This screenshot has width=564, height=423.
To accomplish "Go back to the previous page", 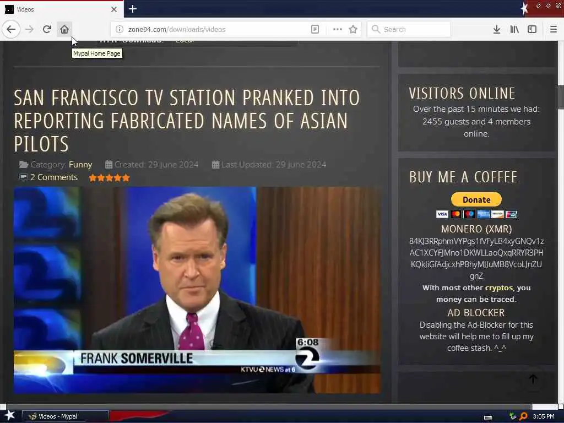I will pos(11,29).
